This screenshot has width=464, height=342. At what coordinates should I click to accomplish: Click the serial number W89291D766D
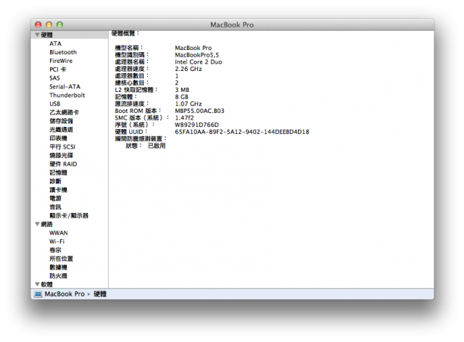(196, 125)
